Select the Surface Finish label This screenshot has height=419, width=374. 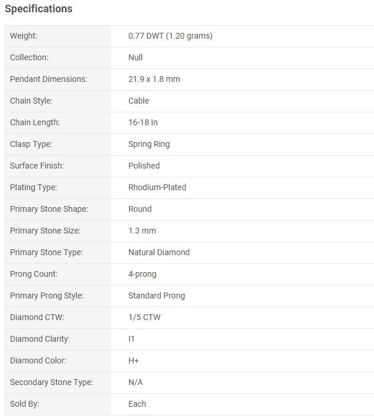37,166
